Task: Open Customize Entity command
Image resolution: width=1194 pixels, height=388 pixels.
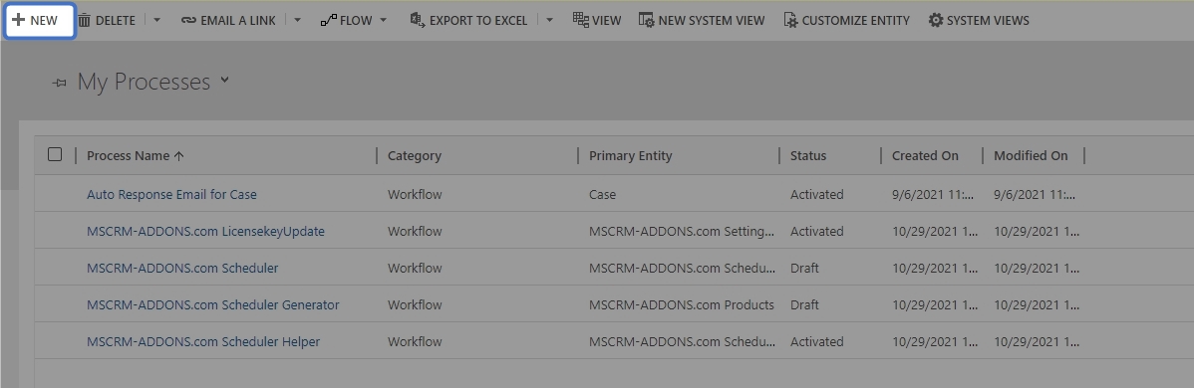Action: 846,21
